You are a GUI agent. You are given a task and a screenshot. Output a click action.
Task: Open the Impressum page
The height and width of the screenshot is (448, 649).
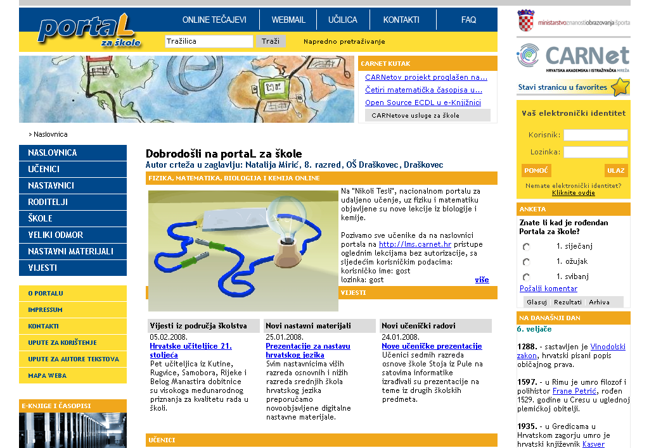pyautogui.click(x=73, y=310)
